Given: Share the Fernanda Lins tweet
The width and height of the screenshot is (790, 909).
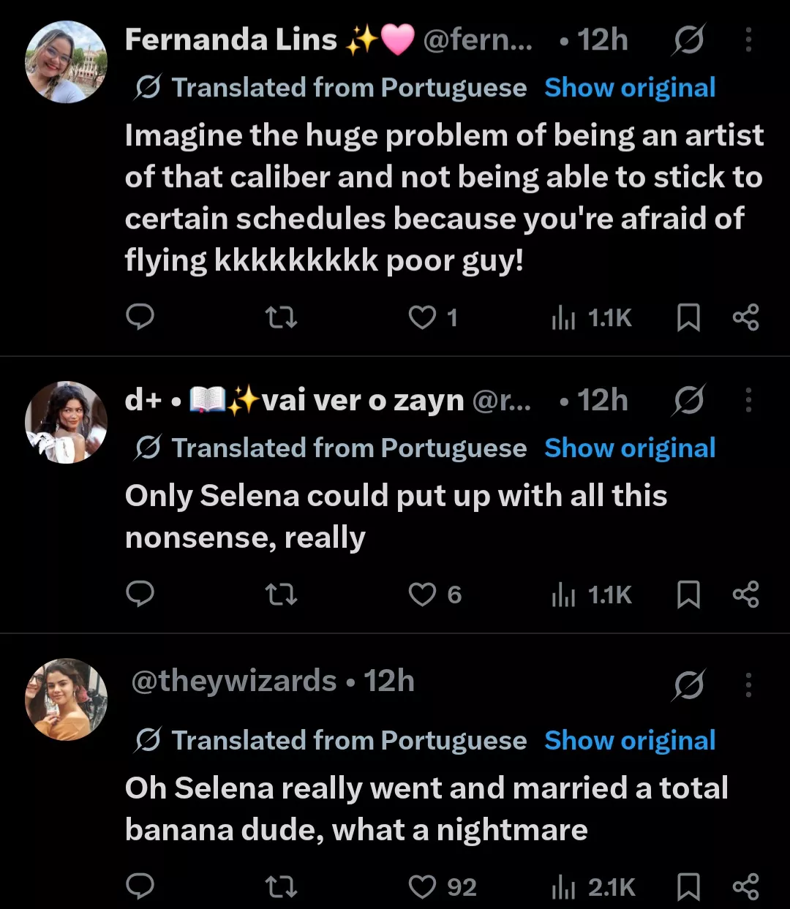Looking at the screenshot, I should 745,317.
